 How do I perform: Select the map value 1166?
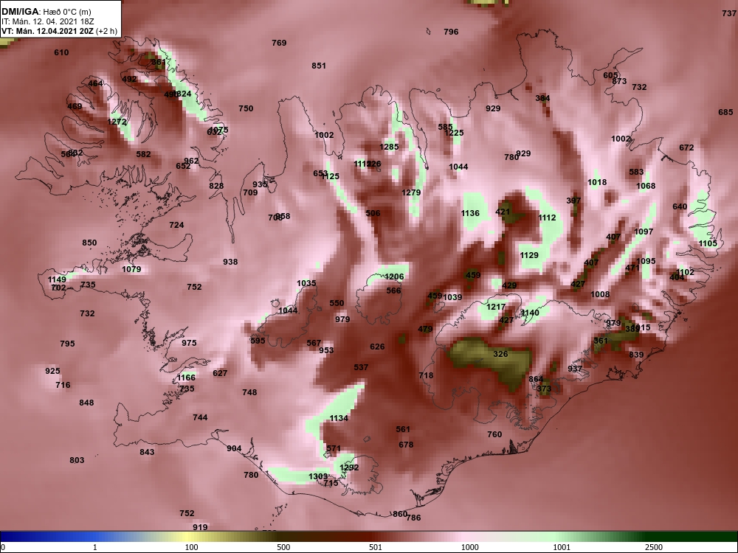click(186, 378)
